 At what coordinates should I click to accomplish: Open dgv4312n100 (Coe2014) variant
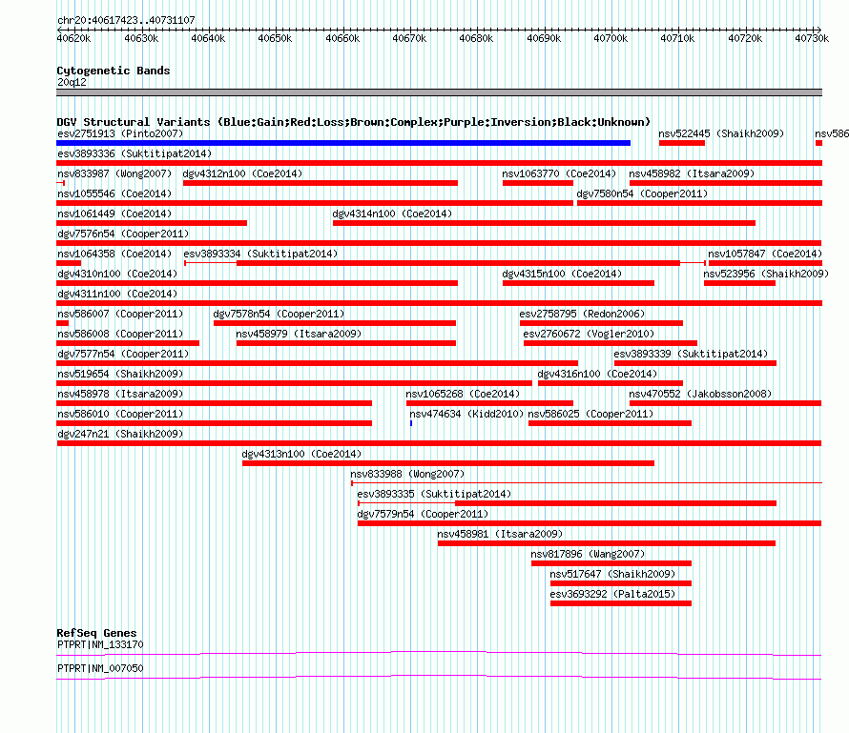click(x=242, y=173)
